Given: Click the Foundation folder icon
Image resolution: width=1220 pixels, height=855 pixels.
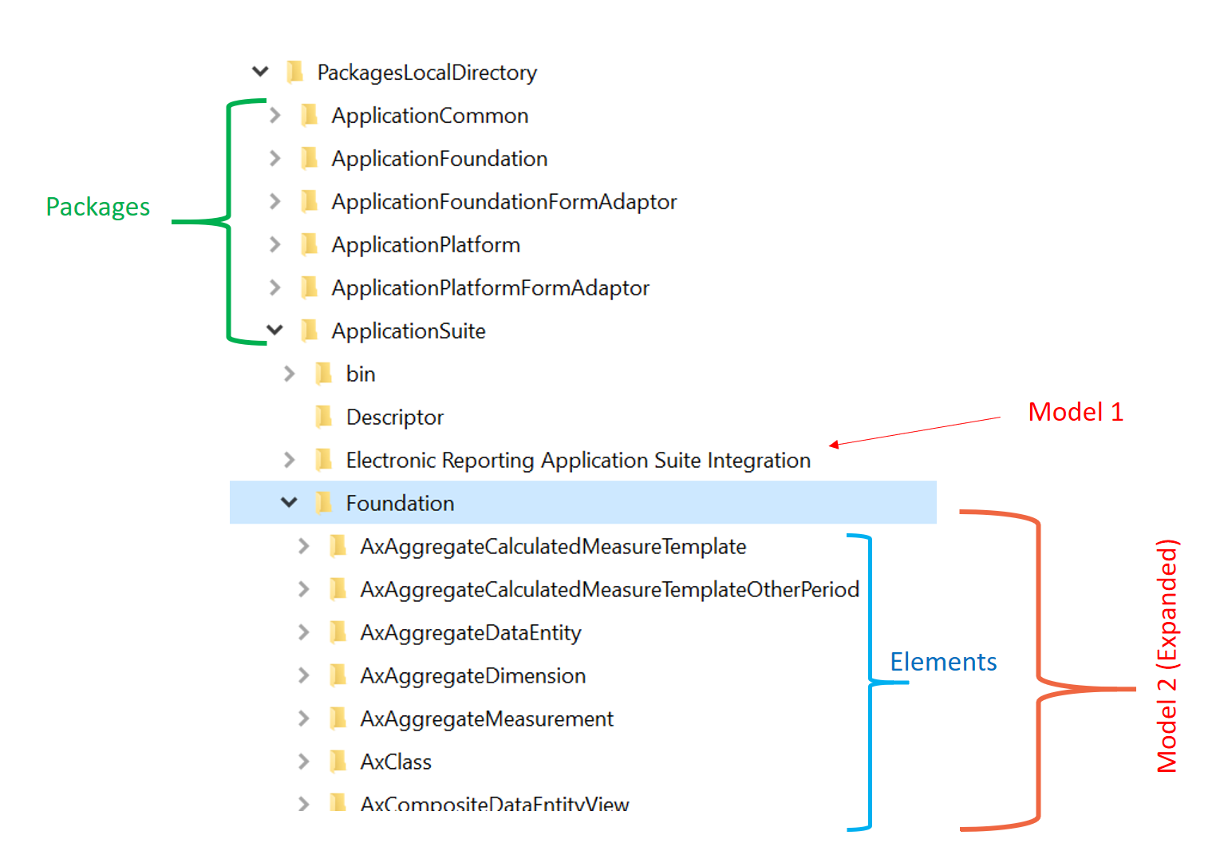Looking at the screenshot, I should pyautogui.click(x=324, y=503).
